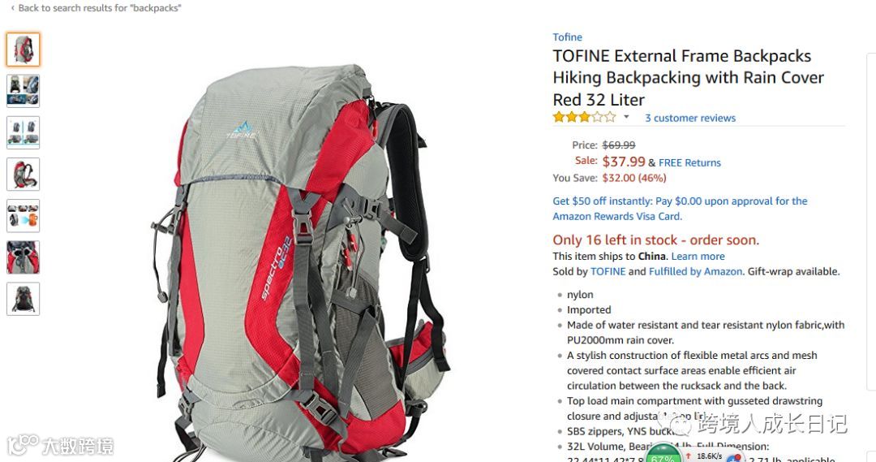876x462 pixels.
Task: Open the Tofine brand link above title
Action: click(567, 37)
